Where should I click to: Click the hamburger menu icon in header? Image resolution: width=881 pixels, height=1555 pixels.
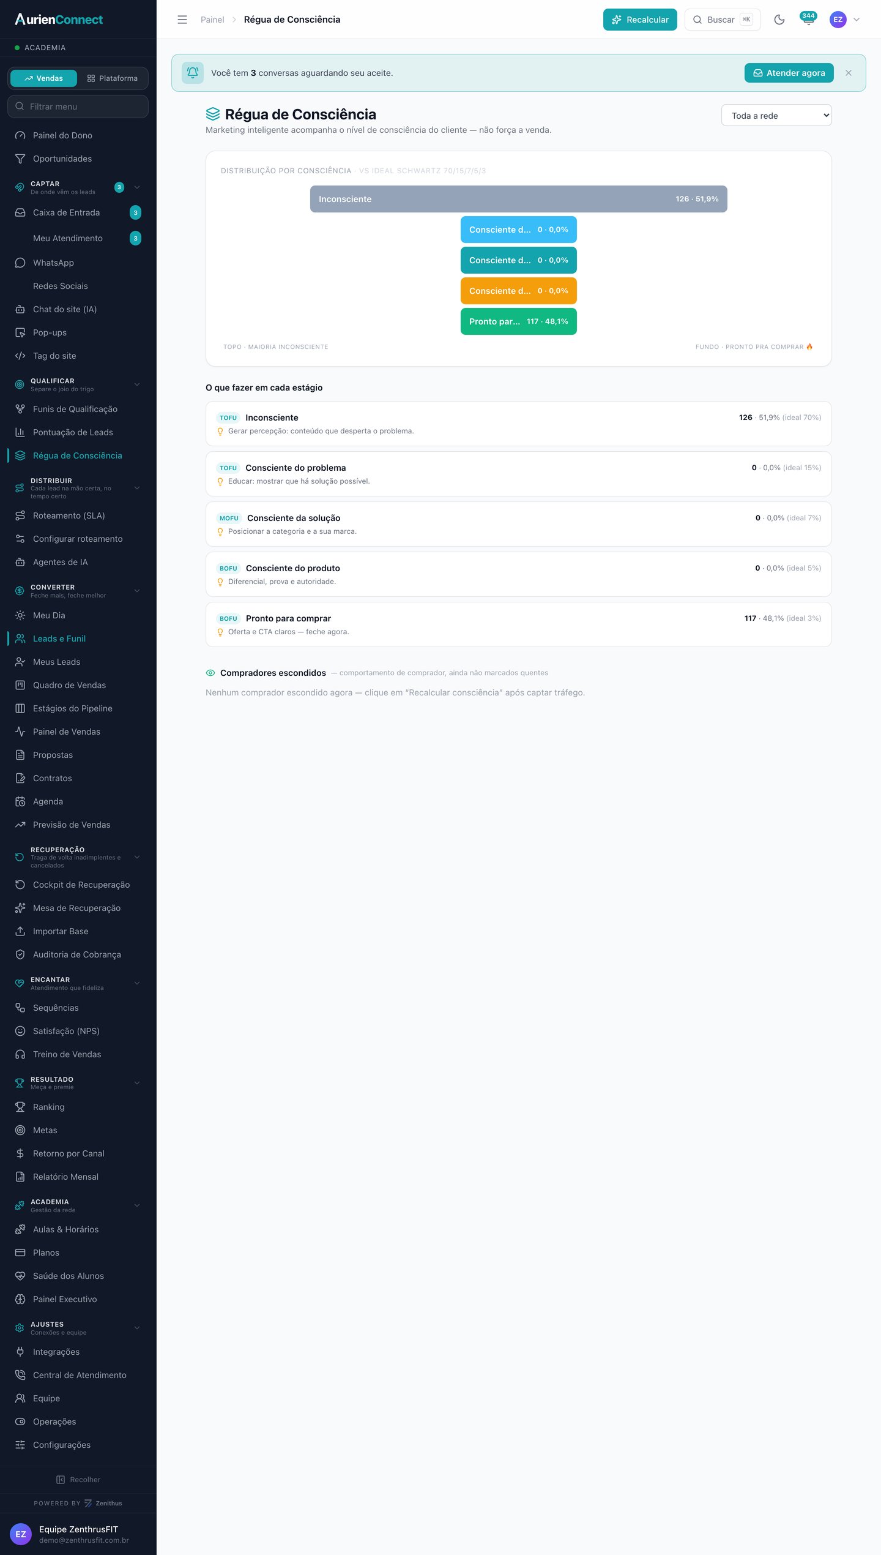(x=182, y=20)
